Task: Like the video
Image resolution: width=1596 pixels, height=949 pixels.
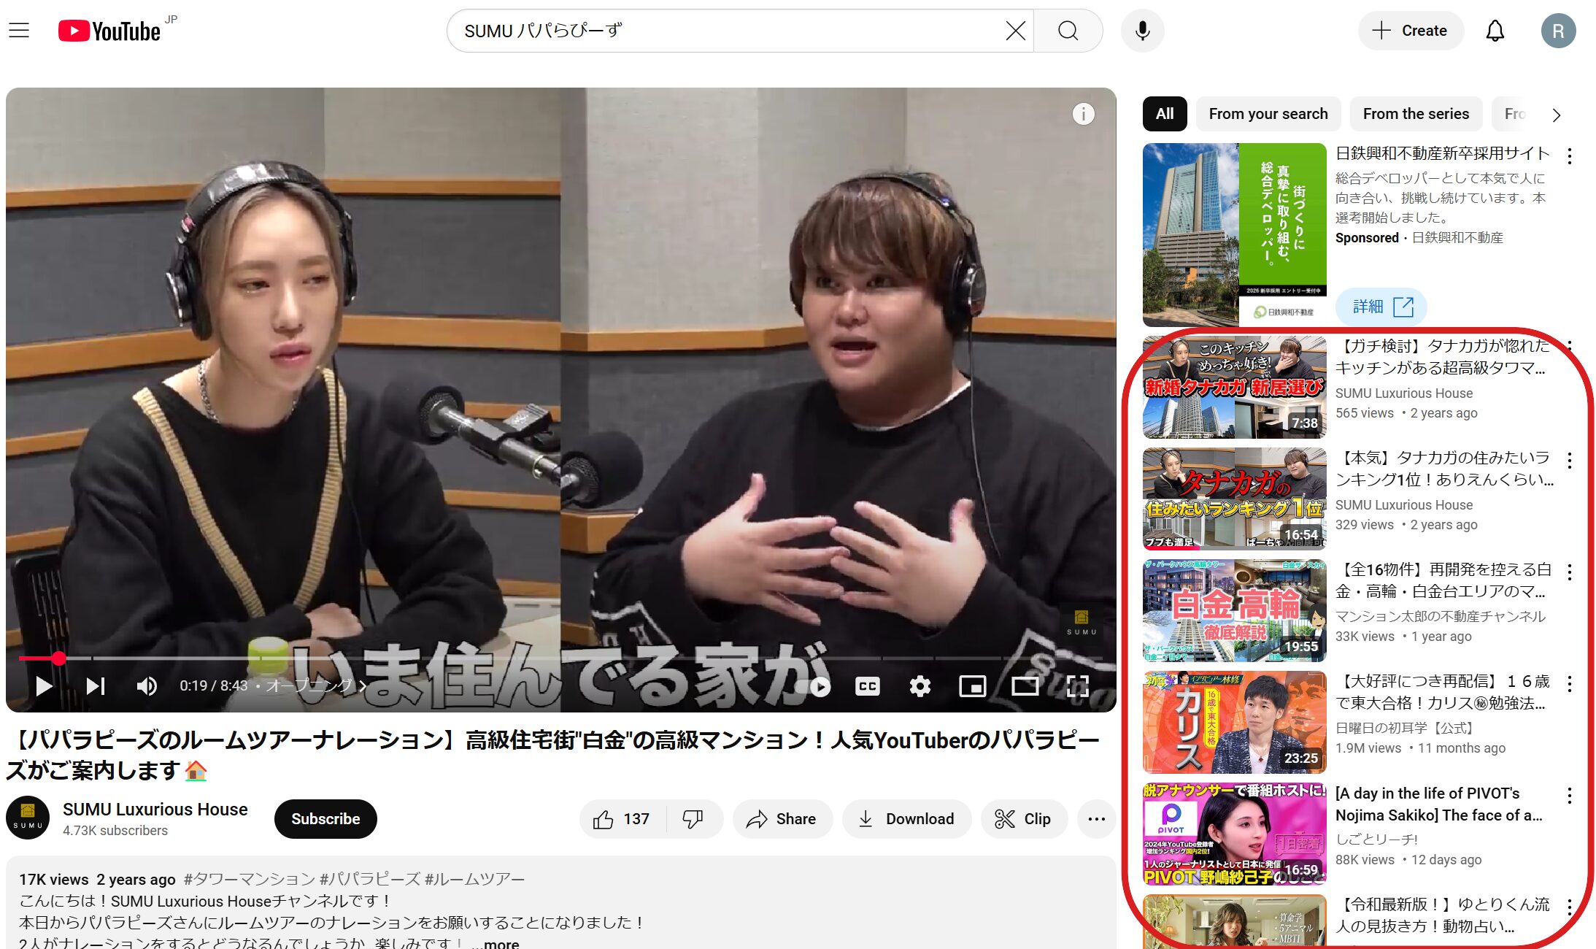Action: pos(622,819)
